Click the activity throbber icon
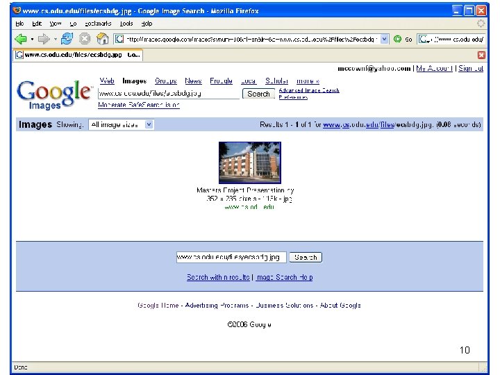The image size is (500, 375). pos(481,24)
